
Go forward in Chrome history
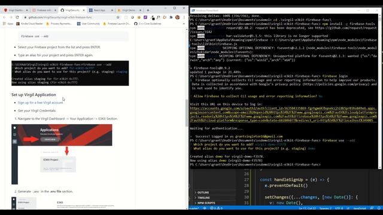click(x=11, y=17)
